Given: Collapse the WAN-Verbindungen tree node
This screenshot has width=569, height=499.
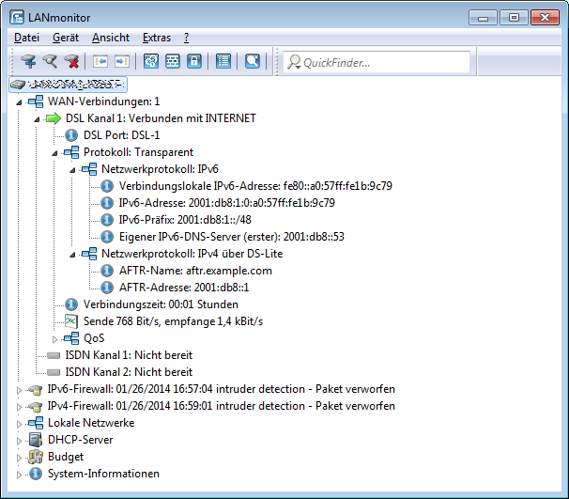Looking at the screenshot, I should [21, 102].
